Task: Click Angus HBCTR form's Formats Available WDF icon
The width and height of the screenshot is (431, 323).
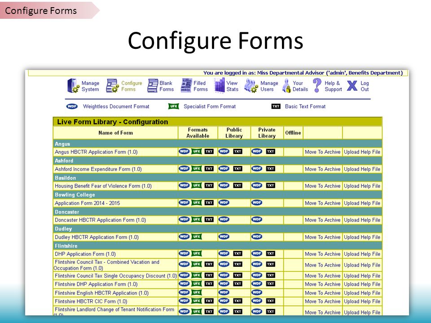Action: [x=184, y=151]
